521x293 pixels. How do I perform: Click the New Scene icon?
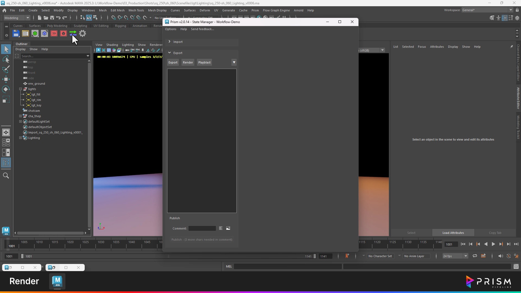[39, 18]
